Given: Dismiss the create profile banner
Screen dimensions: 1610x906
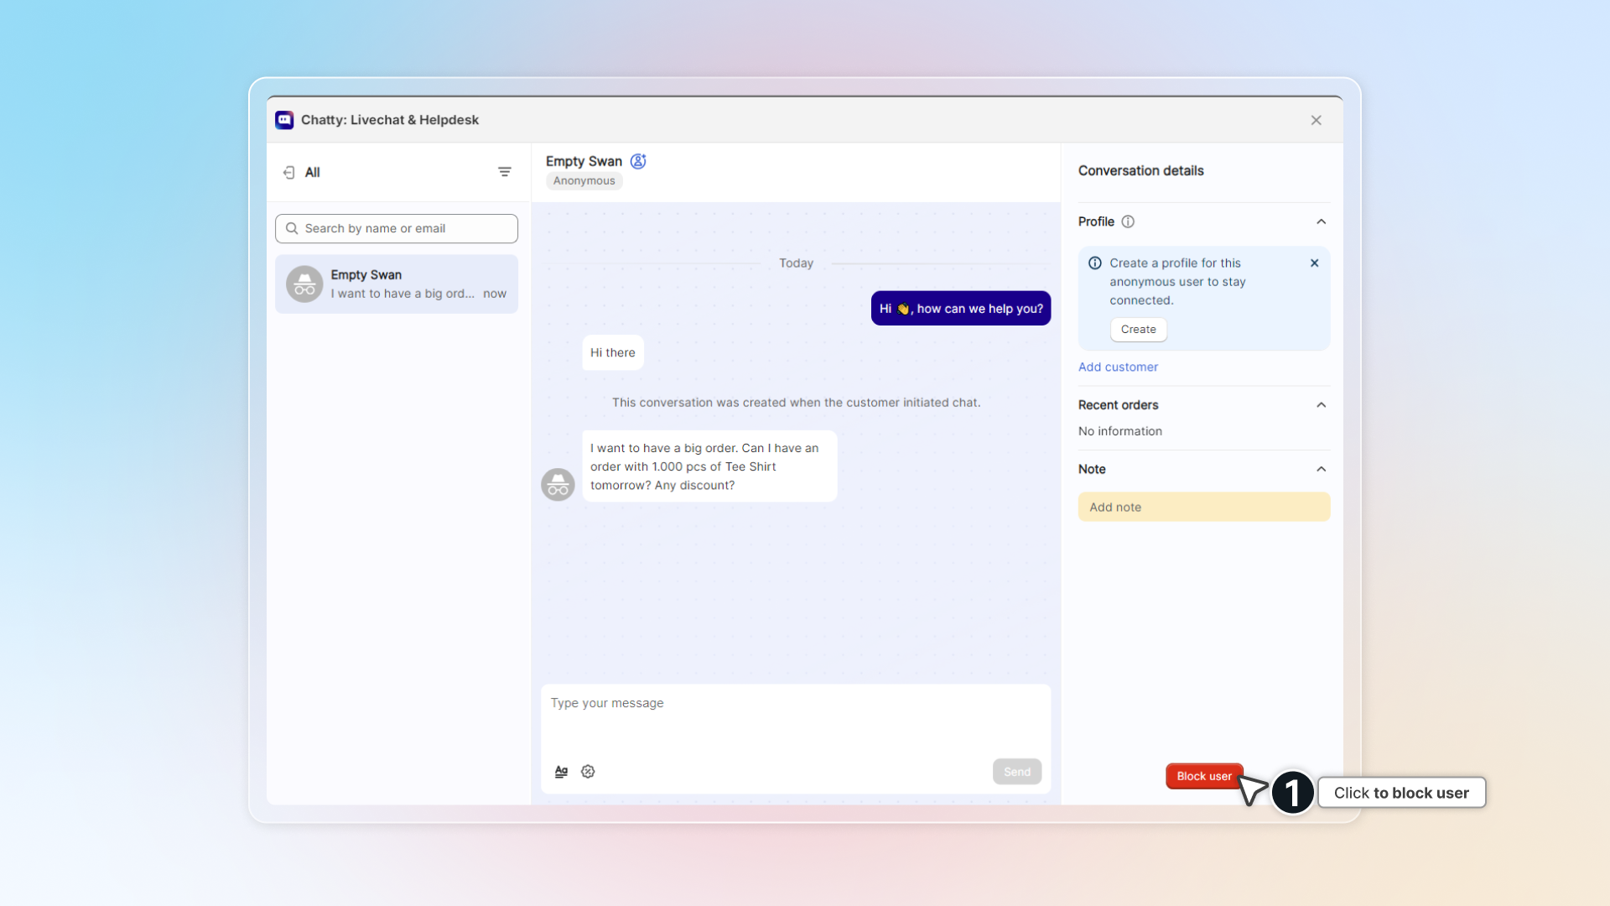Looking at the screenshot, I should click(1314, 263).
